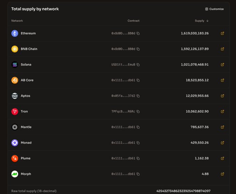Open Aptos explorer external link
The image size is (236, 194).
tap(222, 96)
